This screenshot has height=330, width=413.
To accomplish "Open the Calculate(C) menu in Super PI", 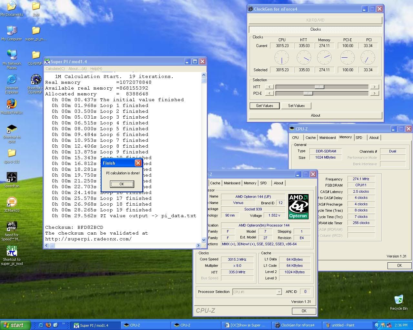I will click(55, 69).
